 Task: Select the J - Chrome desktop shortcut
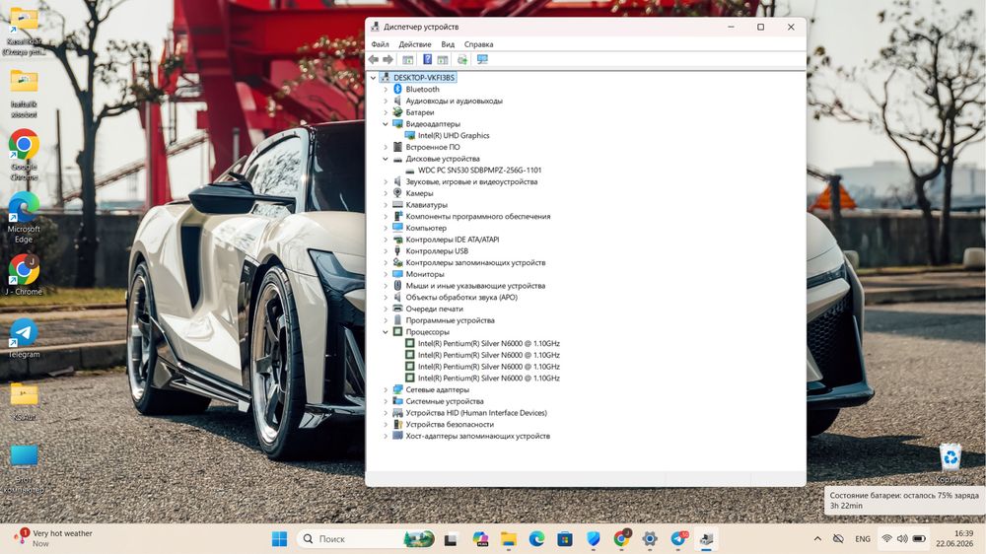[24, 275]
